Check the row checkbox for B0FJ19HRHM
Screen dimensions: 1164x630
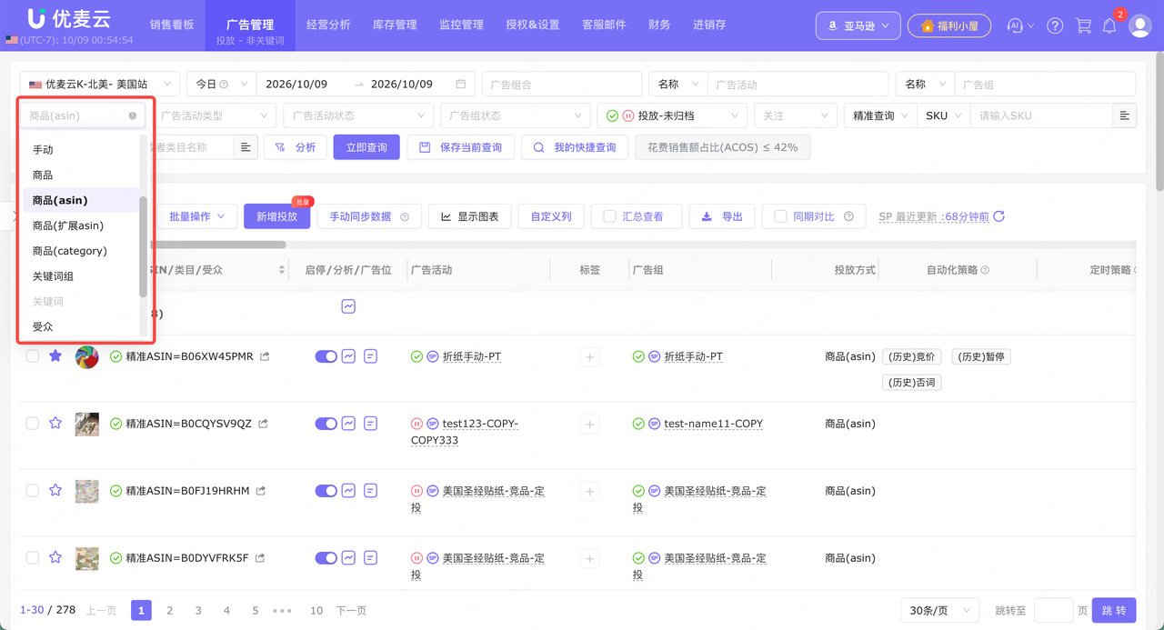coord(33,491)
